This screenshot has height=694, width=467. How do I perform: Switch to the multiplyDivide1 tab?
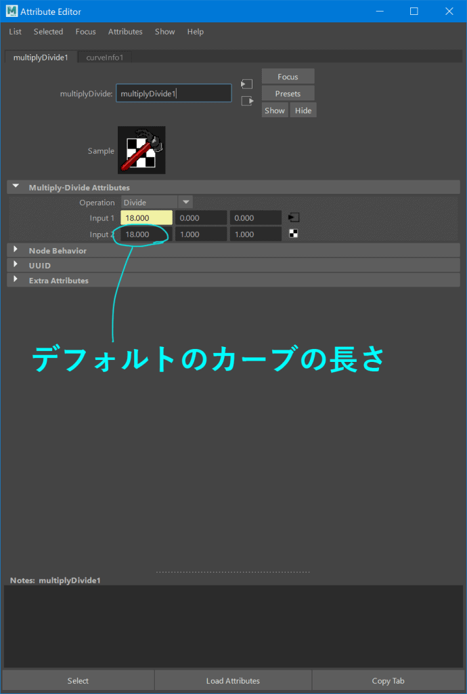tap(41, 58)
